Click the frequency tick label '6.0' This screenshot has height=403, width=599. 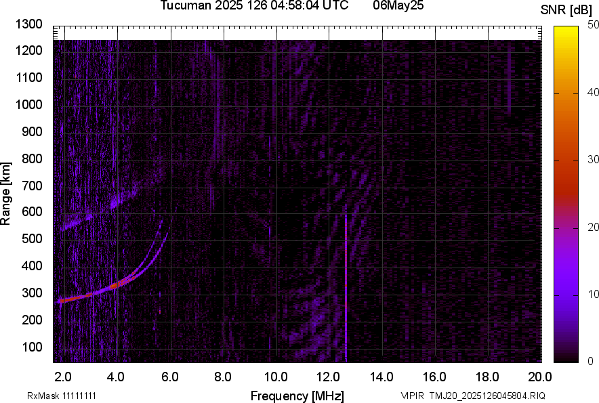[x=170, y=377]
